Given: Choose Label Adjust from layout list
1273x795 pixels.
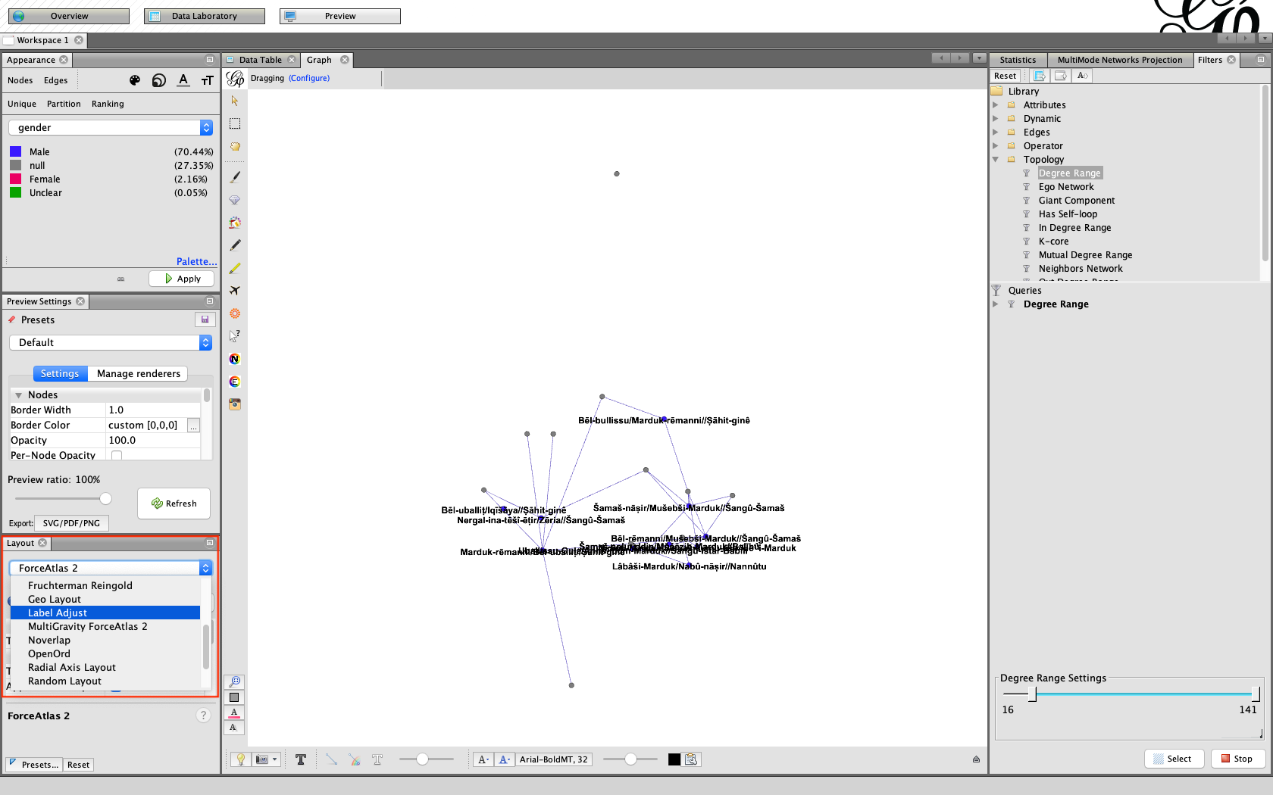Looking at the screenshot, I should (105, 613).
